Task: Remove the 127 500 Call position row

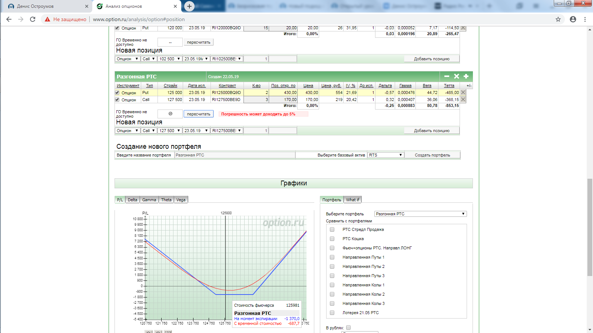Action: pyautogui.click(x=463, y=100)
